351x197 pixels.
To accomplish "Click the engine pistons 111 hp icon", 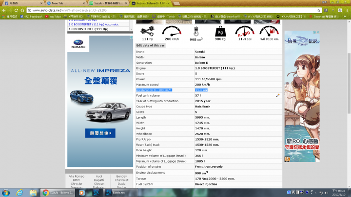I will tap(147, 31).
